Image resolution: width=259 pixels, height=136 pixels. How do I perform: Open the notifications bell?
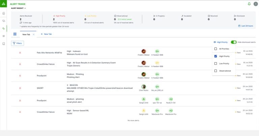[249, 4]
